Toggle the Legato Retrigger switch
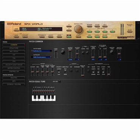The width and height of the screenshot is (140, 140). [77, 71]
